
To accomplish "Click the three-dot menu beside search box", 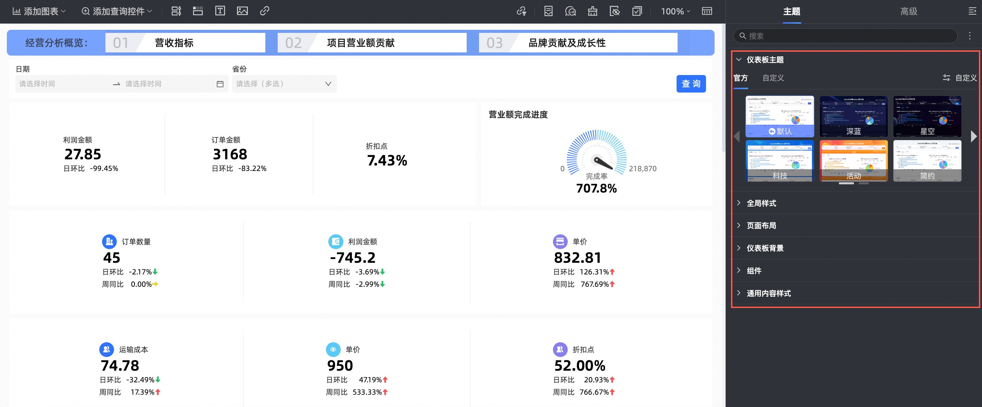I will (970, 36).
